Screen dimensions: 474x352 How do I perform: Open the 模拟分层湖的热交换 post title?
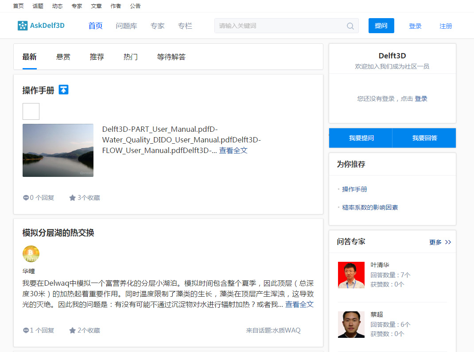coord(58,233)
